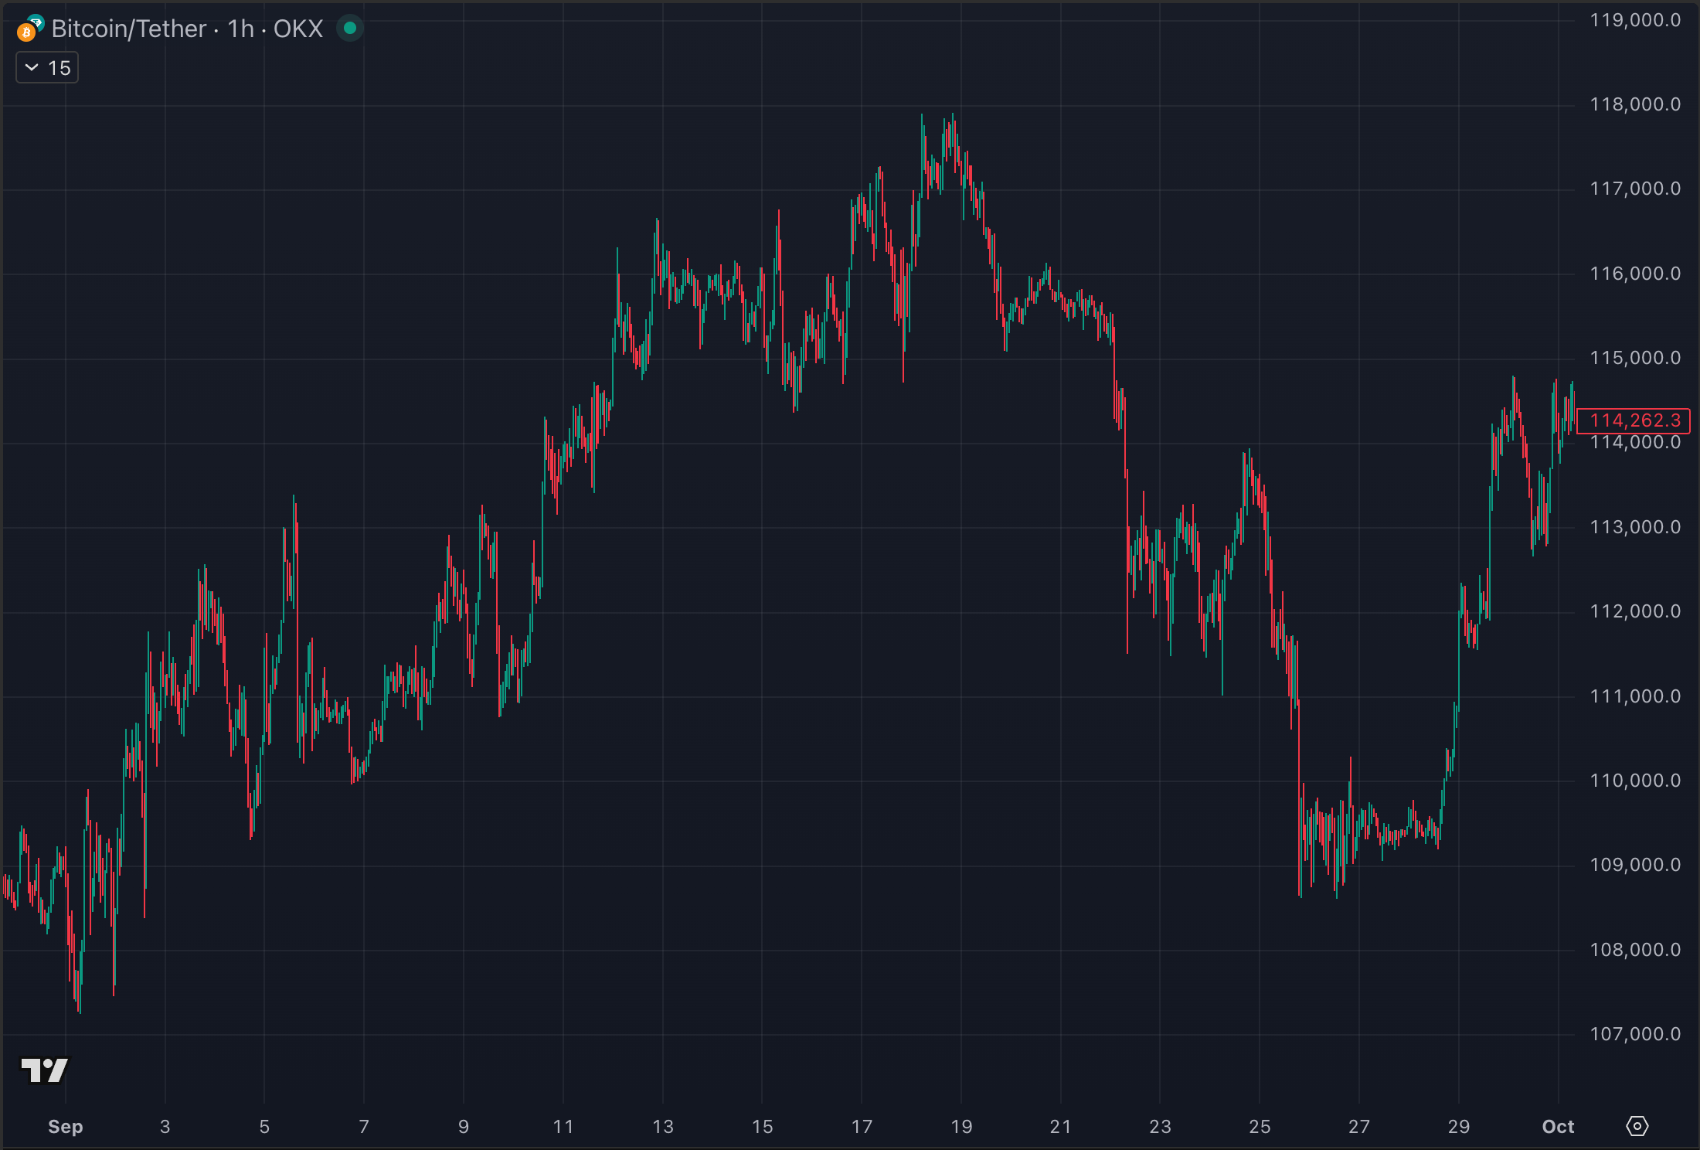Click the Bitcoin/Tether symbol title
1700x1150 pixels.
pyautogui.click(x=129, y=29)
